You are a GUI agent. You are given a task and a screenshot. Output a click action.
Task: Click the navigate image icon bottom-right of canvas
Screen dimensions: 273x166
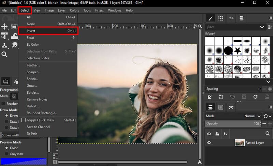[200, 162]
